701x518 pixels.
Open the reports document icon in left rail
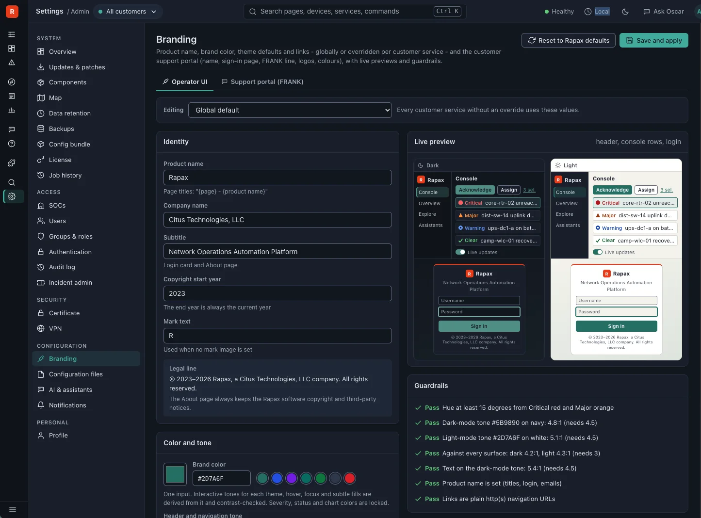tap(12, 96)
